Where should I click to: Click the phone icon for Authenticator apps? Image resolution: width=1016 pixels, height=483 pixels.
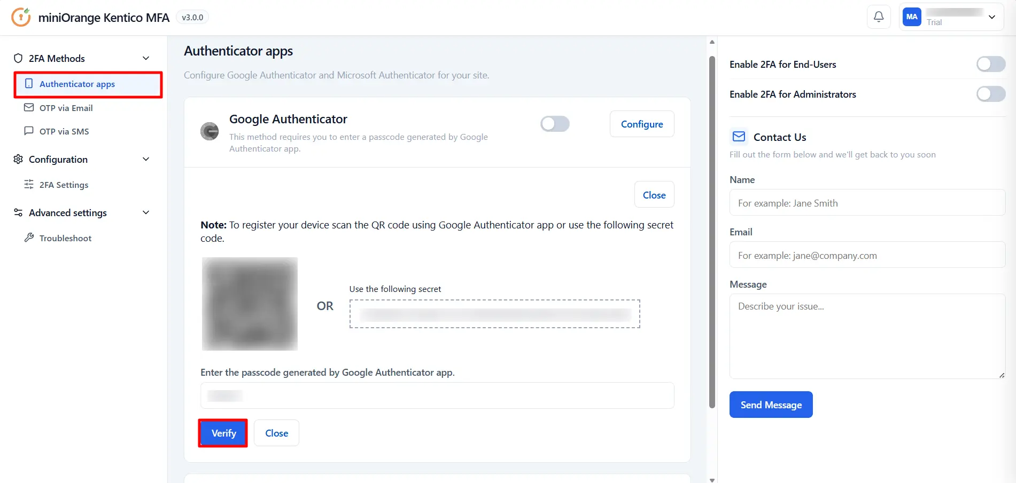(x=29, y=84)
